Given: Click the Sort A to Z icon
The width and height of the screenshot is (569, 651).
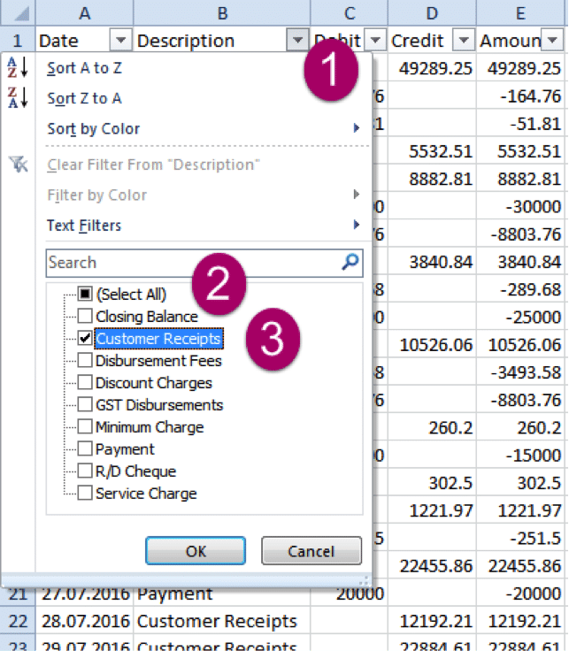Looking at the screenshot, I should [16, 68].
